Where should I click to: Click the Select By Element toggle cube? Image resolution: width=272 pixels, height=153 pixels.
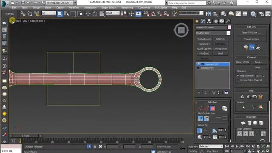(224, 109)
